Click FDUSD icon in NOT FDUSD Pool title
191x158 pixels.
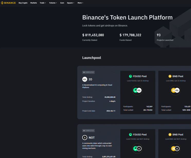[x=130, y=135]
